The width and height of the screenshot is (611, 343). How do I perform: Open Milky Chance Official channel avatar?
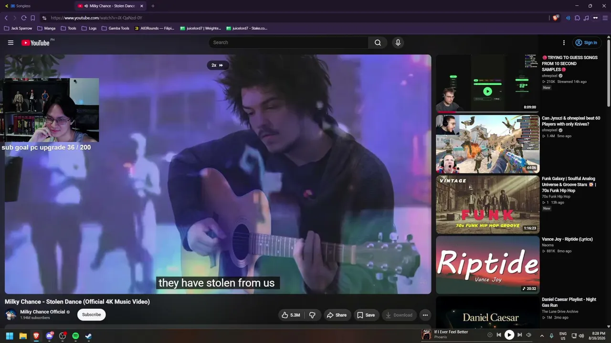coord(11,314)
